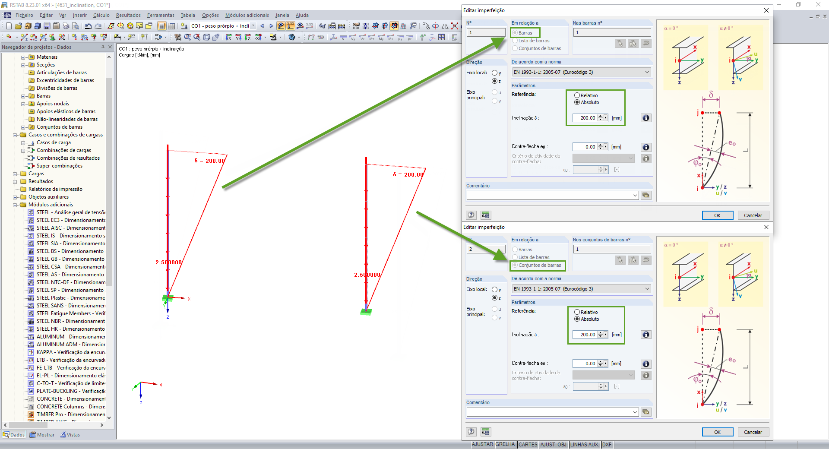This screenshot has width=829, height=449.
Task: Click the info icon beside Contra-flecha in lower dialog
Action: (x=645, y=364)
